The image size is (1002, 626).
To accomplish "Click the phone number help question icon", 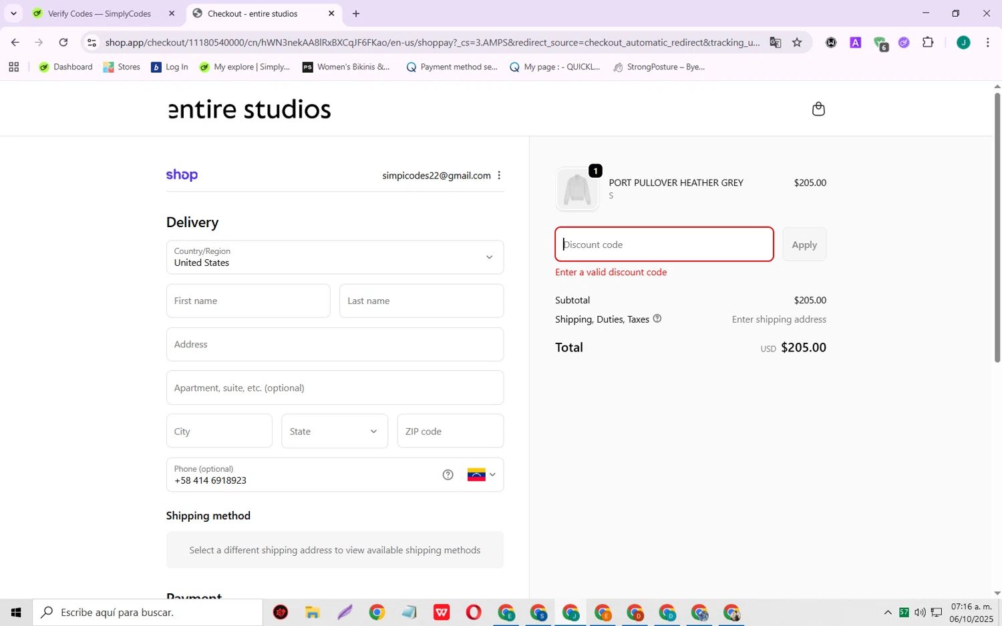I will (448, 475).
